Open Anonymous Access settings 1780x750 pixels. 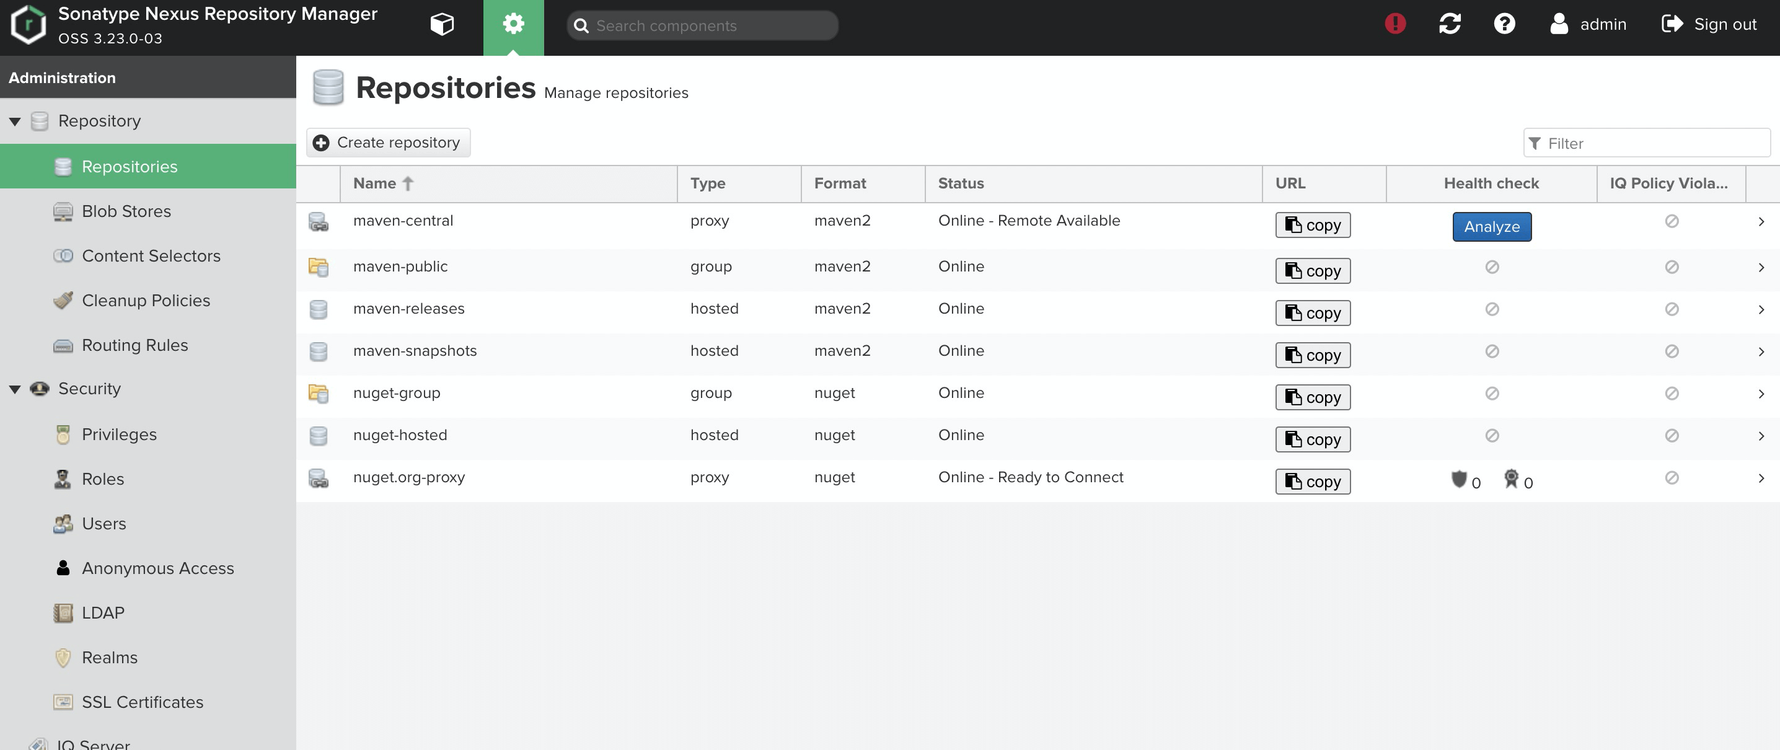(148, 568)
